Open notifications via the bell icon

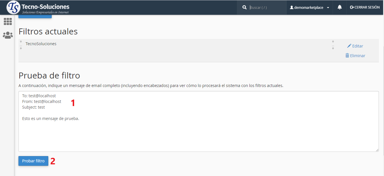pos(339,7)
